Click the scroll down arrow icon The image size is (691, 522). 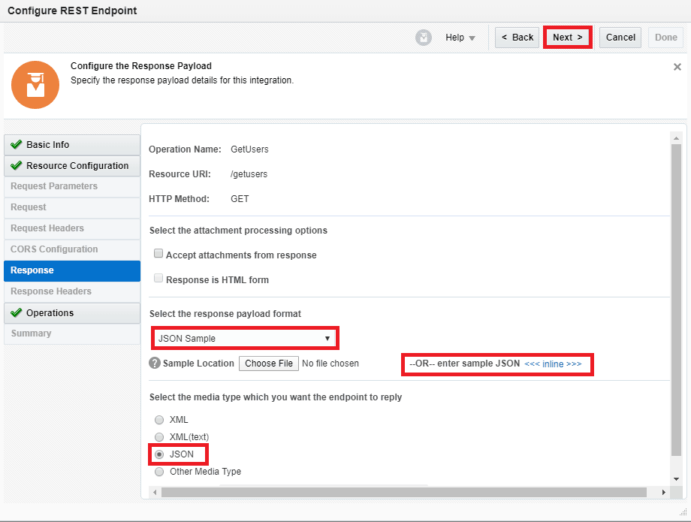pos(676,478)
